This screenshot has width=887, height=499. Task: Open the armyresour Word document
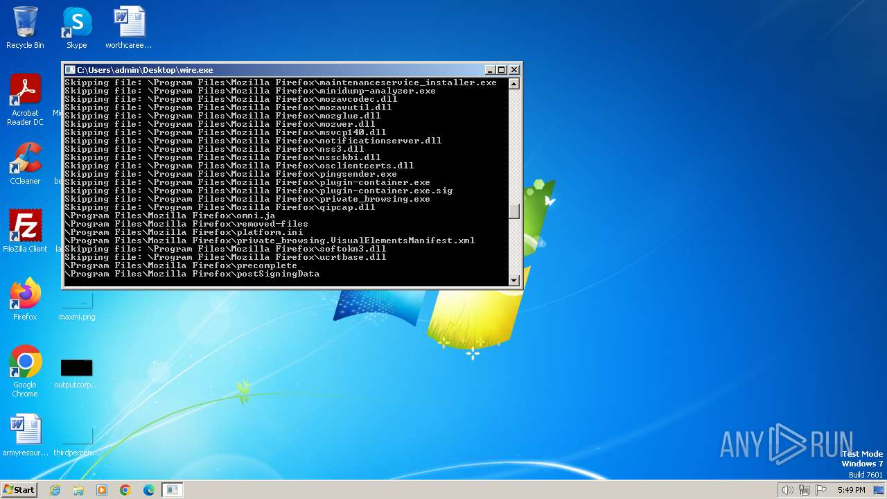tap(25, 435)
